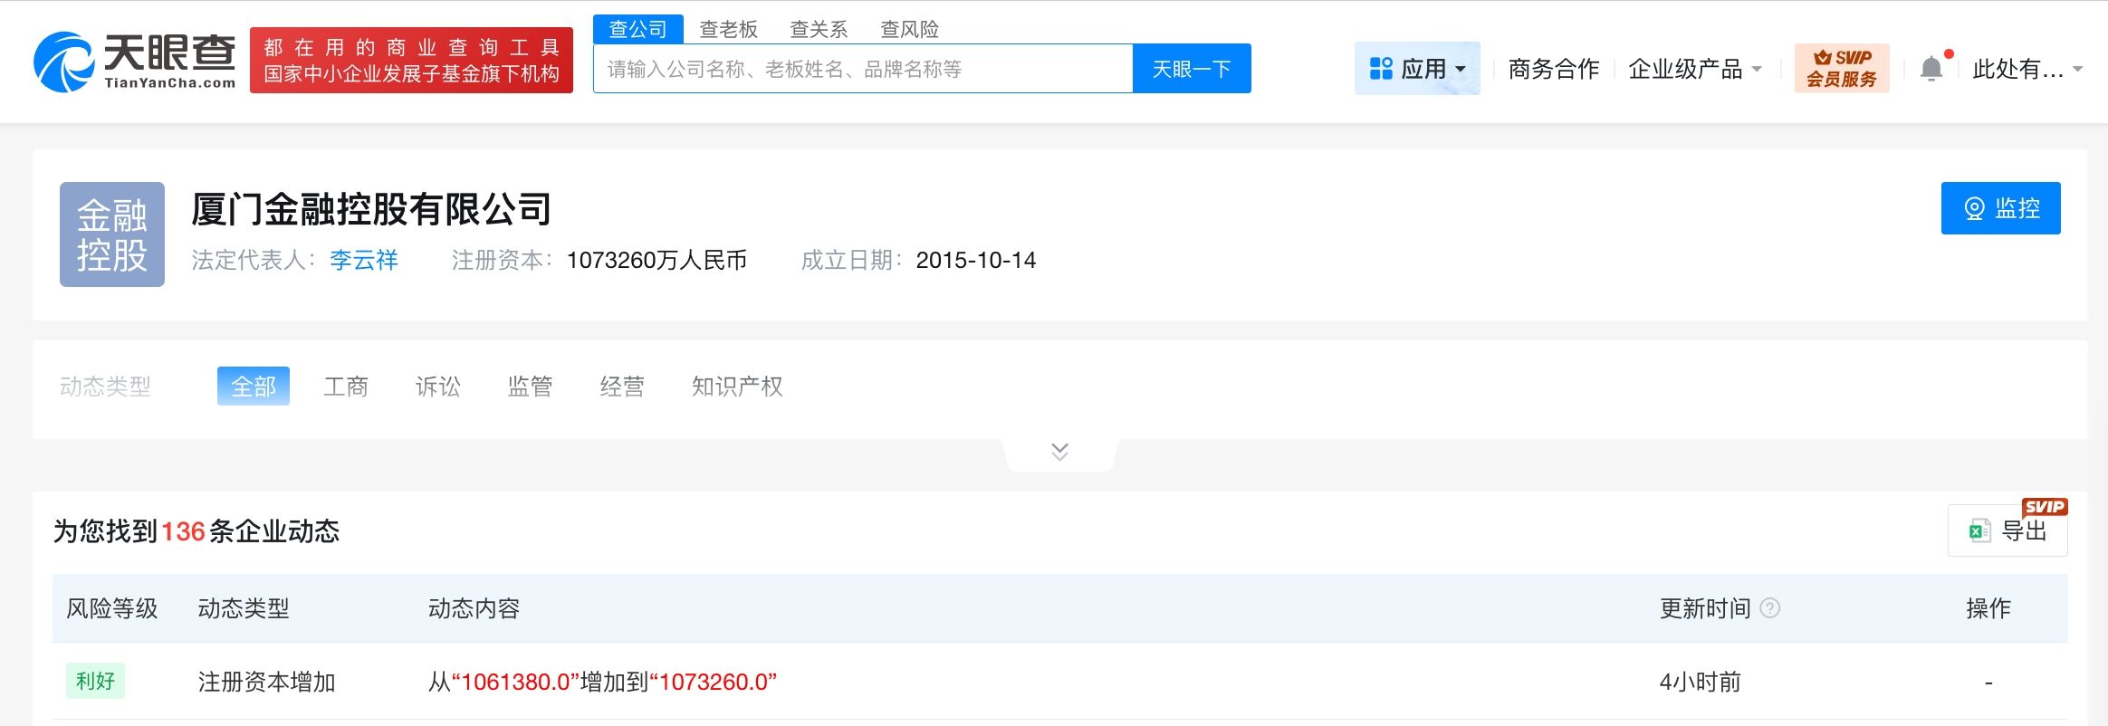Open legal representative 李云祥 link
Screen dimensions: 2108x726
pyautogui.click(x=364, y=261)
